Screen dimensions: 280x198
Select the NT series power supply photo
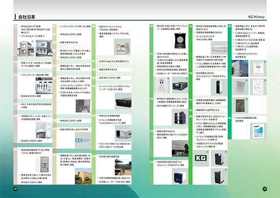click(x=180, y=117)
